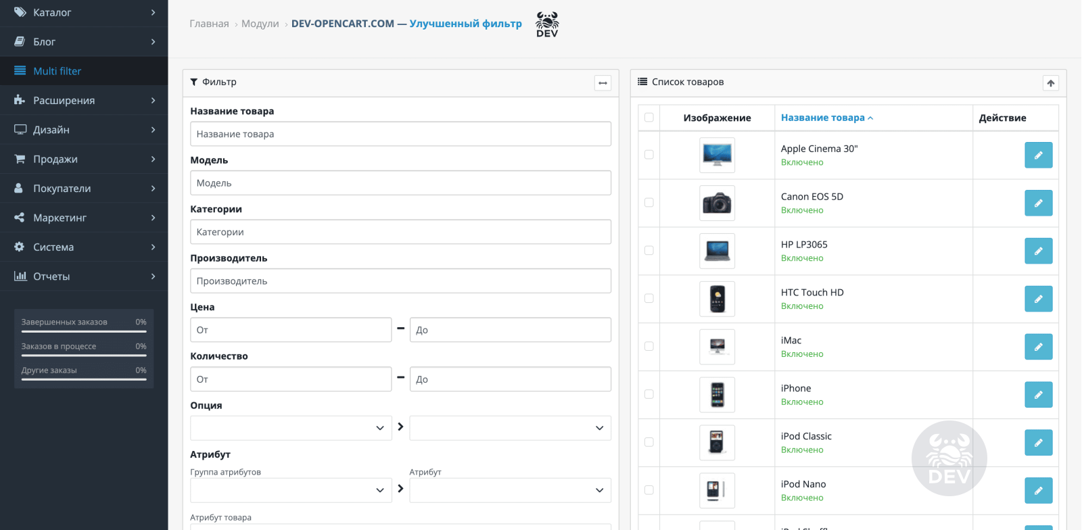Image resolution: width=1082 pixels, height=530 pixels.
Task: Click the up arrow in Список товаров header
Action: [x=1051, y=83]
